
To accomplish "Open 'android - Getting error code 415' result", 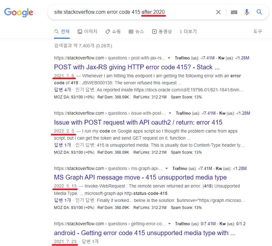I will (x=145, y=233).
